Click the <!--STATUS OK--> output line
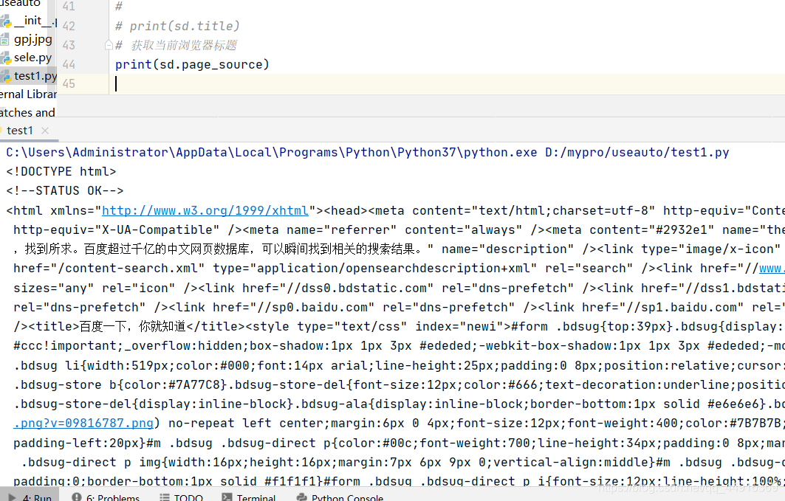 click(64, 191)
